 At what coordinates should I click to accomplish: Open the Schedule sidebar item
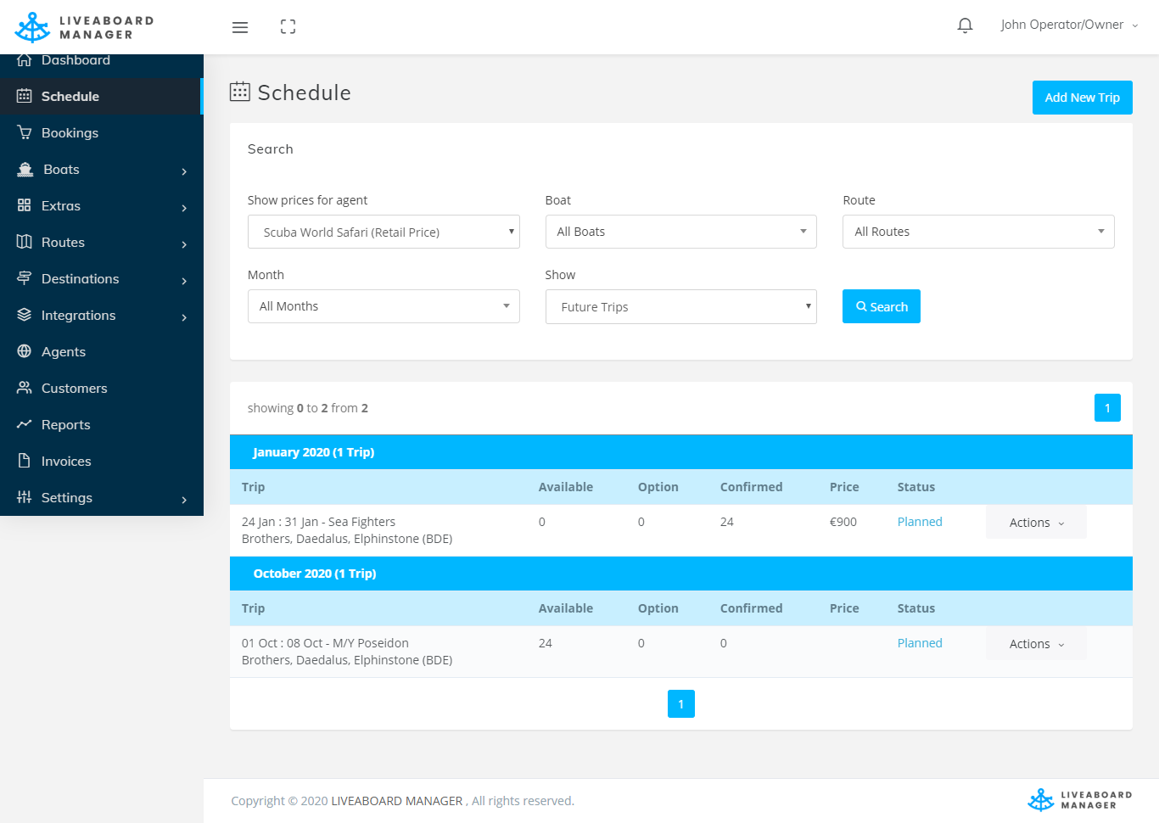[x=70, y=97]
